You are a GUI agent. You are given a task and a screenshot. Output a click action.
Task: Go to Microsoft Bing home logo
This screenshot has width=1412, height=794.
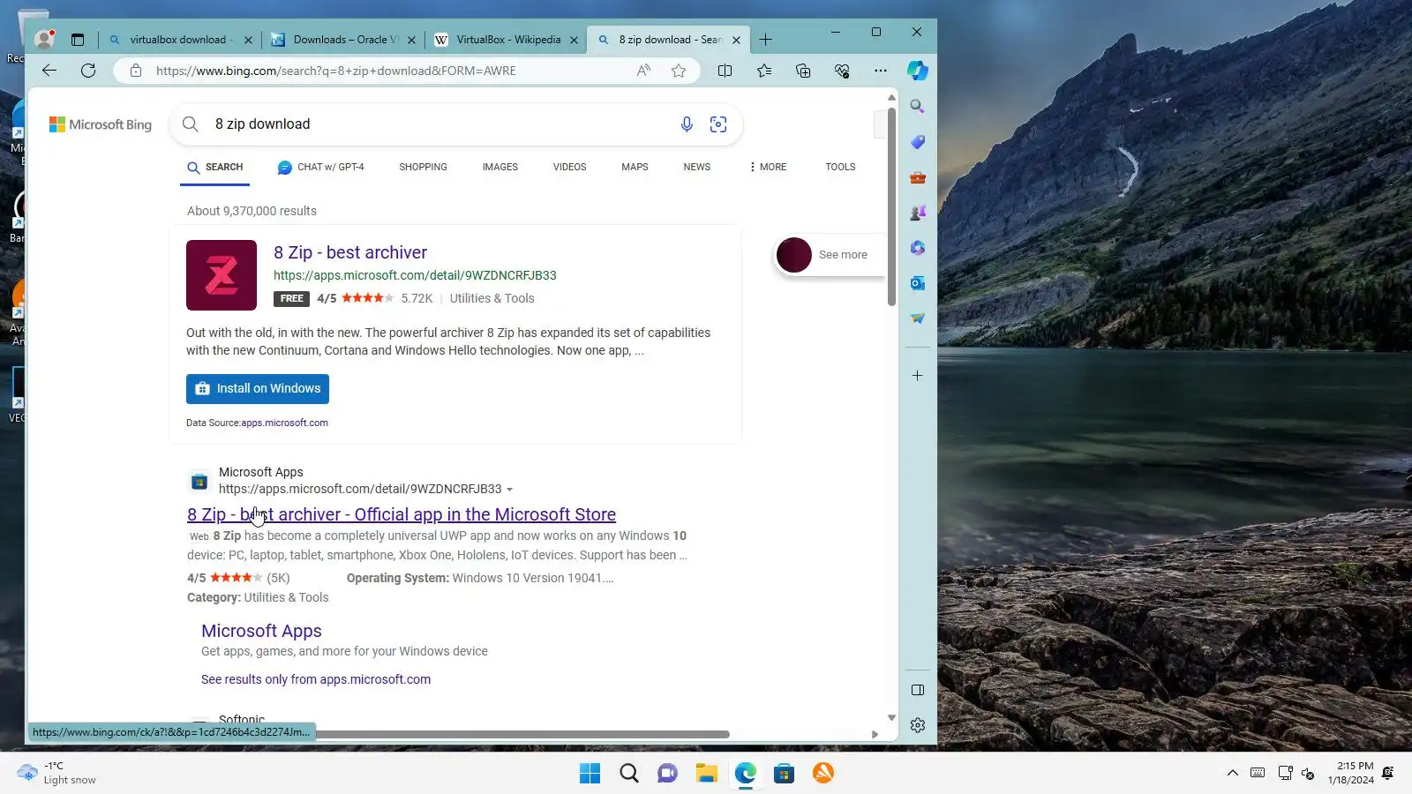(101, 125)
